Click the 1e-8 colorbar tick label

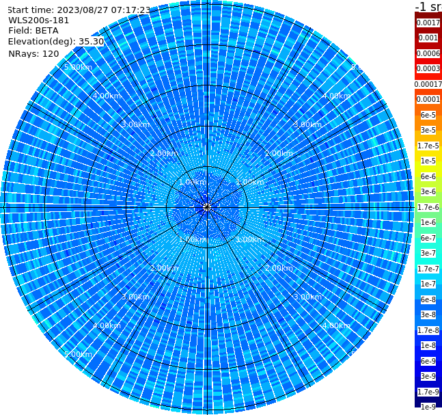coord(428,345)
